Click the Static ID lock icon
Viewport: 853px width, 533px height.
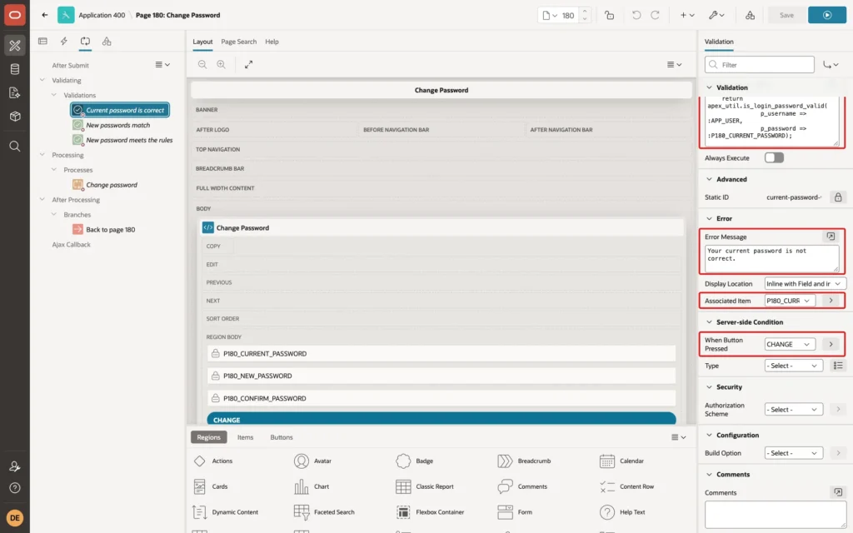838,197
